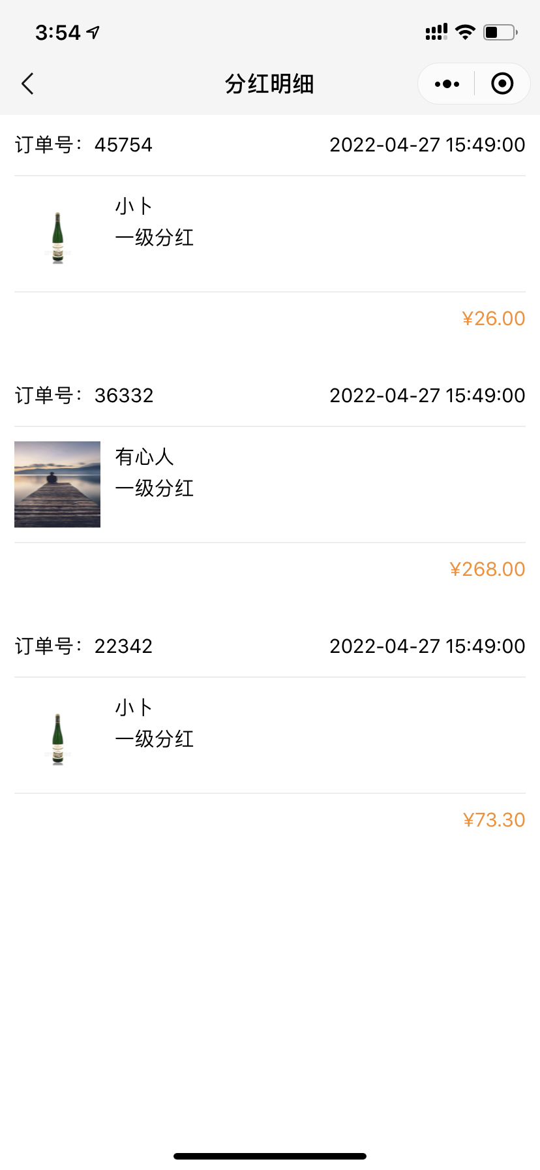The image size is (540, 1170).
Task: Tap the back arrow icon
Action: point(27,84)
